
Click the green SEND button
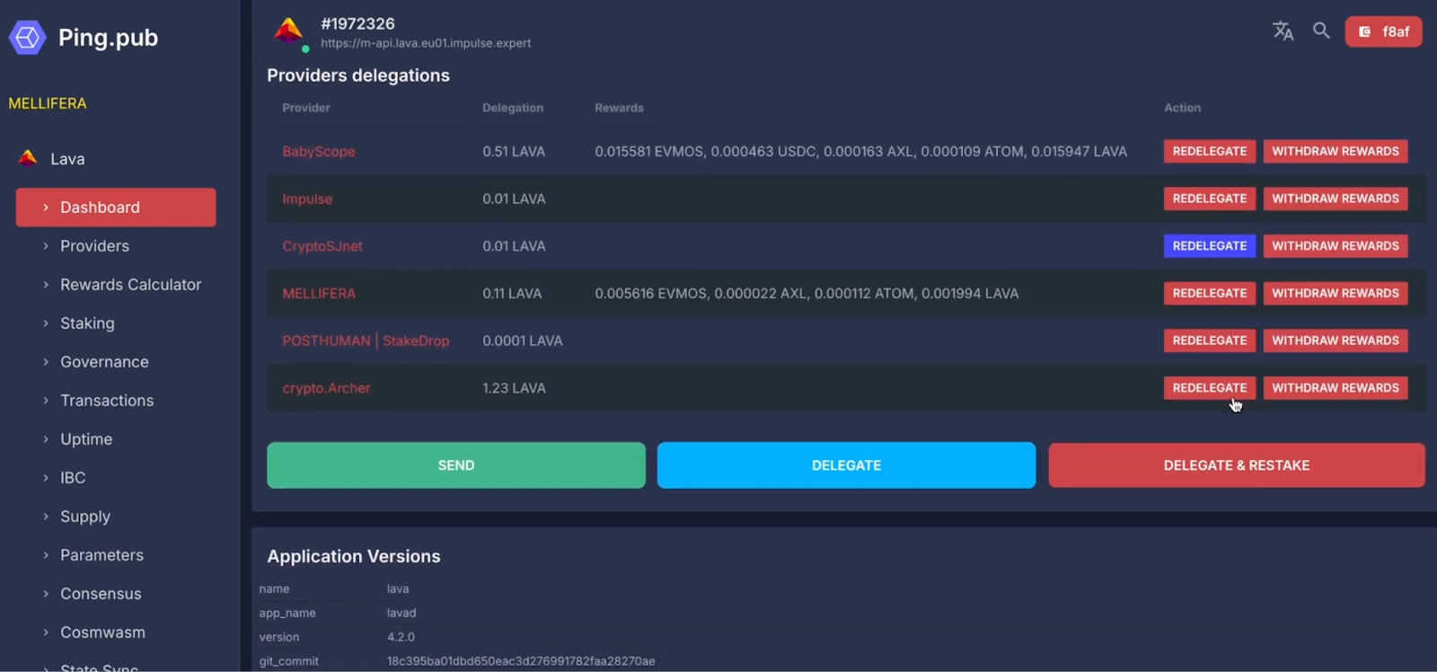[456, 465]
